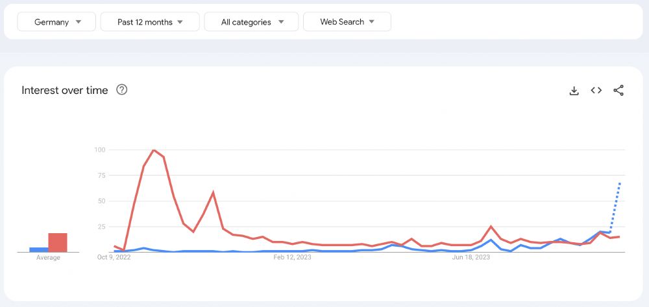Click the Jun 18, 2023 axis label
Viewport: 649px width, 307px height.
[471, 258]
